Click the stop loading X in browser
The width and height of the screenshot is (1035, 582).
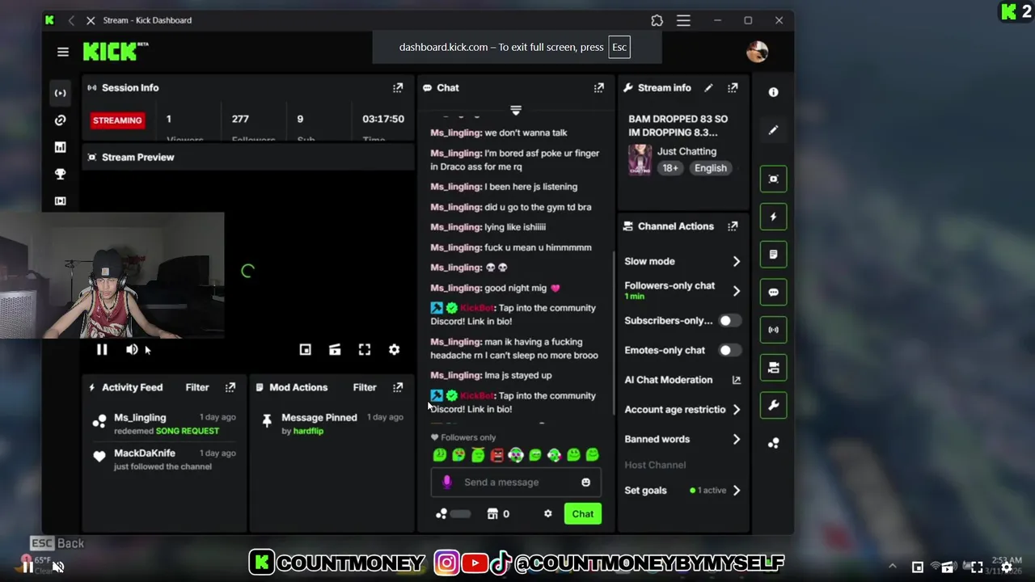tap(91, 20)
